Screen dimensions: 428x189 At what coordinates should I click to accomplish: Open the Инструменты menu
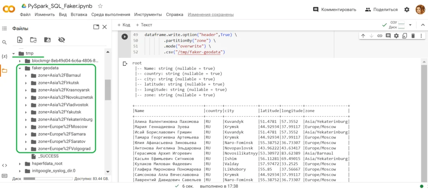click(x=148, y=15)
